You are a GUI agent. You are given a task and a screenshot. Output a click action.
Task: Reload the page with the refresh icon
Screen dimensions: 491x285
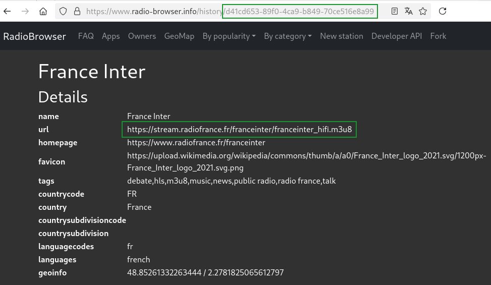point(443,11)
